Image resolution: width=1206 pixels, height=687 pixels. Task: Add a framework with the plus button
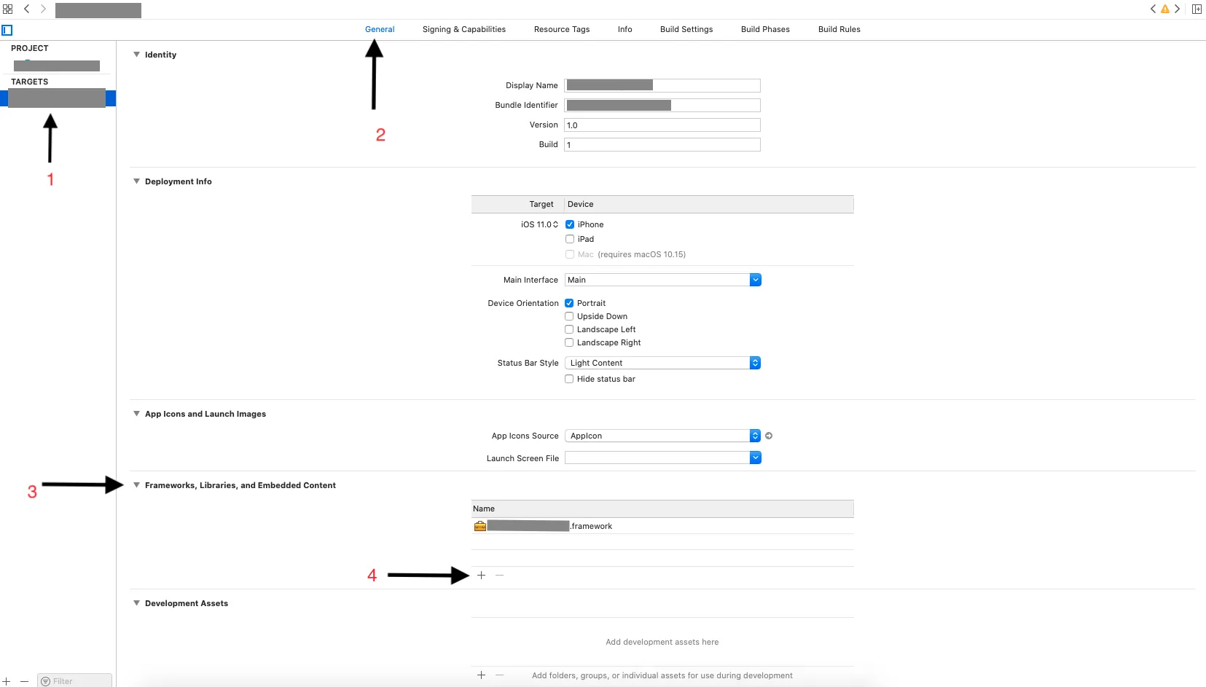(x=481, y=576)
